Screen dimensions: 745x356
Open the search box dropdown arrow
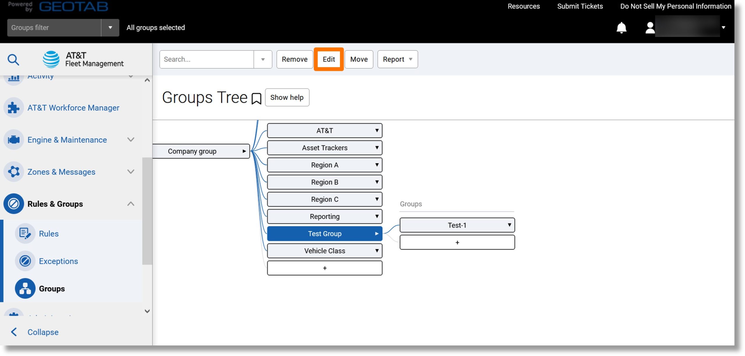pyautogui.click(x=263, y=59)
